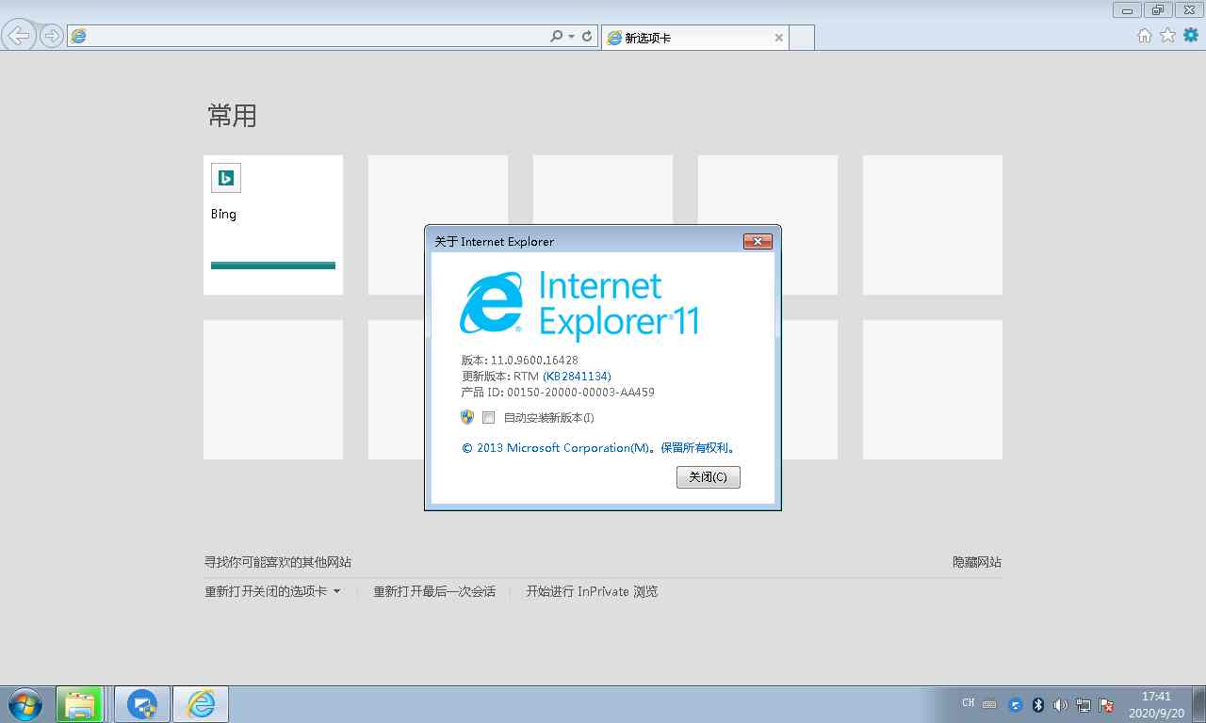Click 重新打开最后一次会话 link

434,591
